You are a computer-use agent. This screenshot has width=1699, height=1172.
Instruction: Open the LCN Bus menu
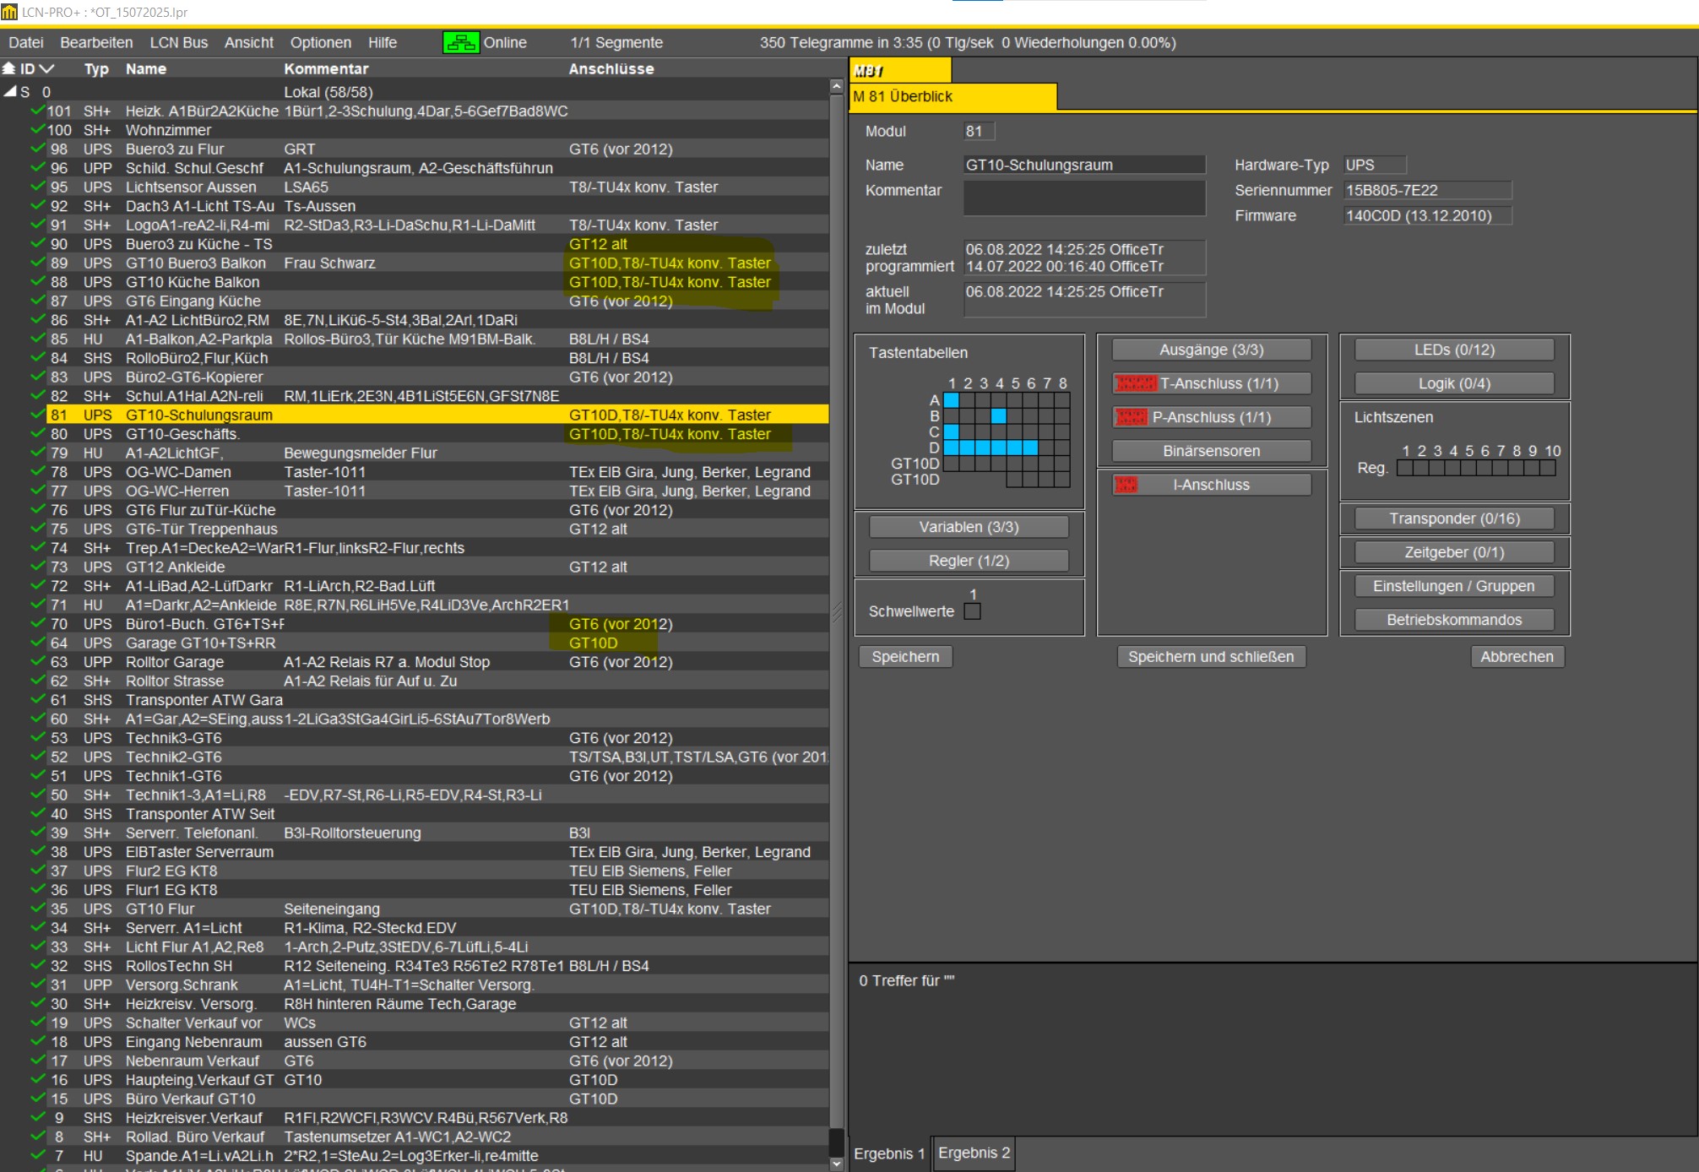[x=178, y=42]
